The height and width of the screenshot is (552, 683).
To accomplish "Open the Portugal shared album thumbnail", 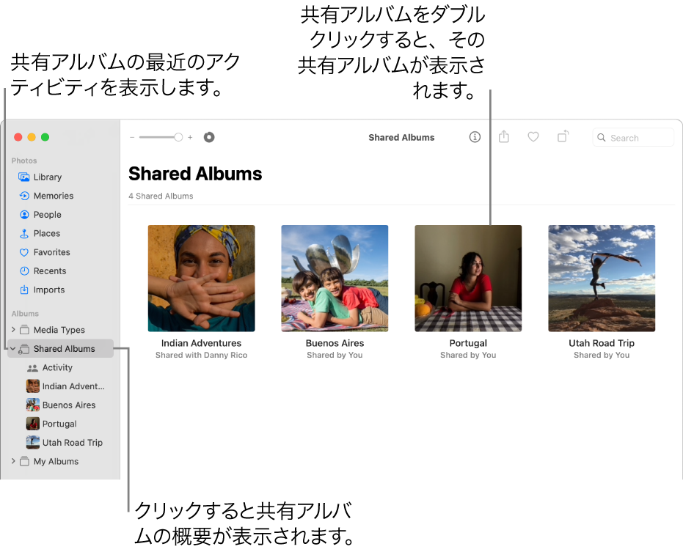I will click(x=468, y=279).
